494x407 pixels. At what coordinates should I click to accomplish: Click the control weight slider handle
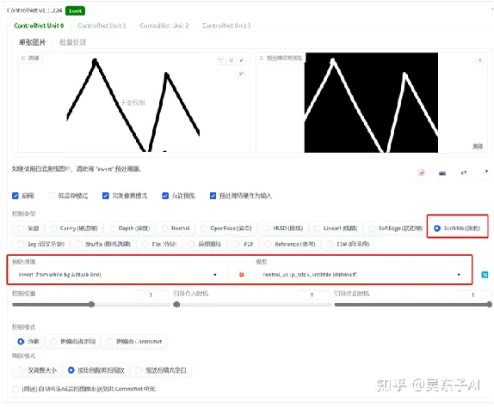(91, 305)
